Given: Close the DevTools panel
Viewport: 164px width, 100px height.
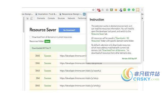Looking at the screenshot, I should point(142,18).
